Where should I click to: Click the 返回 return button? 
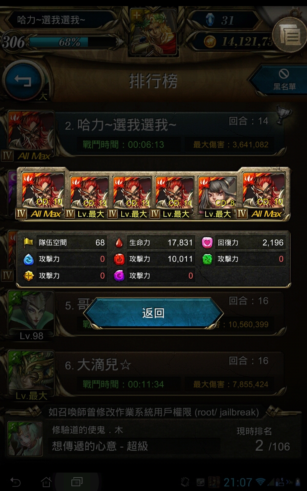point(153,313)
